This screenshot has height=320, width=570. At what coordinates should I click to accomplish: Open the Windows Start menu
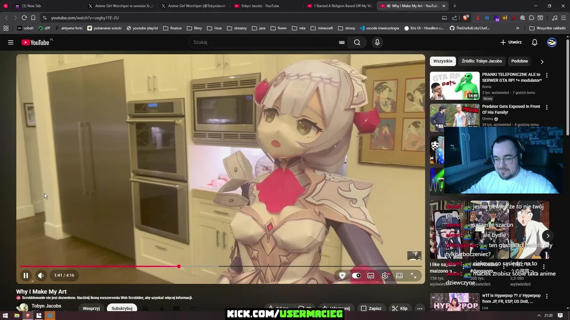click(6, 316)
